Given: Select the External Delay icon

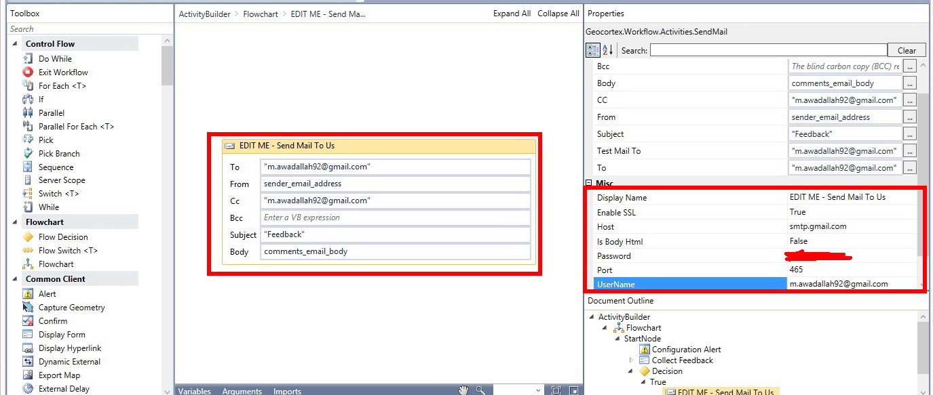Looking at the screenshot, I should point(28,389).
